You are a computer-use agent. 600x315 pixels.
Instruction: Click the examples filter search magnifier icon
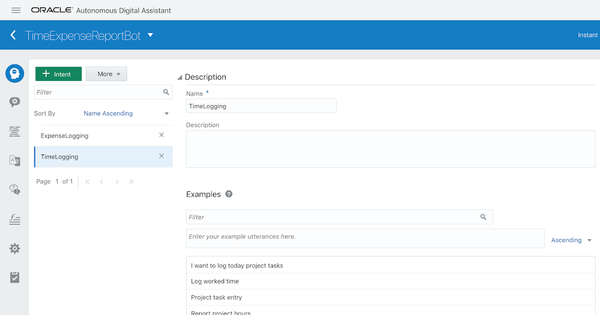[483, 216]
